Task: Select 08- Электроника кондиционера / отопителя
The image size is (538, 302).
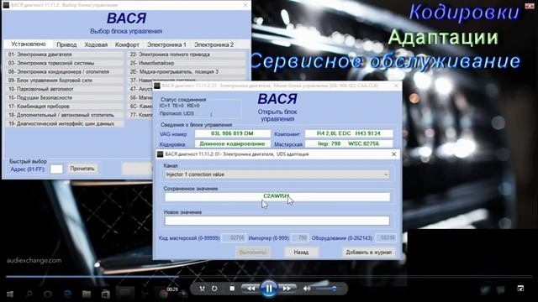Action: pyautogui.click(x=65, y=71)
